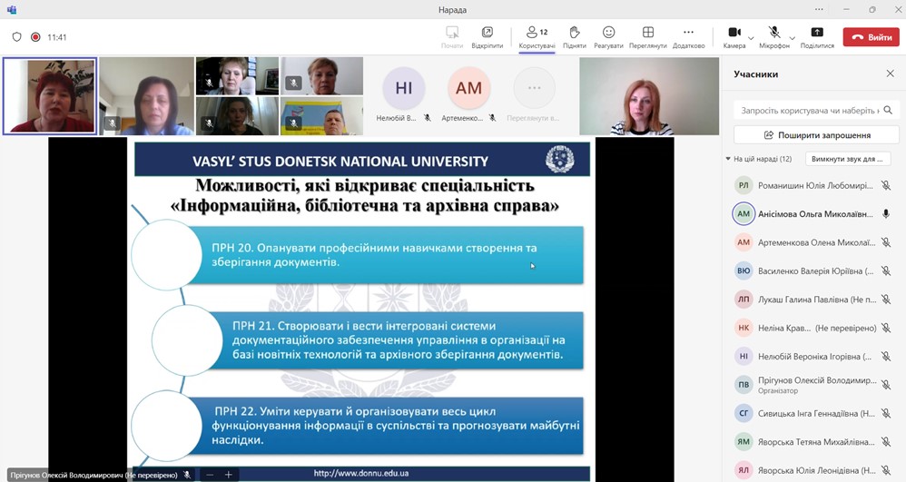The height and width of the screenshot is (482, 906).
Task: Select participant Лукаш Галина Павлівна
Action: 817,300
